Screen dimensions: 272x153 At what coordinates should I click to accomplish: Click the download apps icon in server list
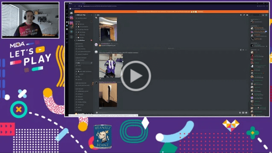click(x=71, y=37)
